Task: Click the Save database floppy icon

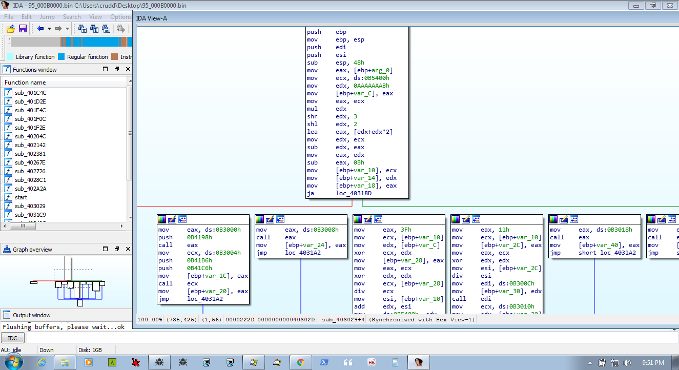Action: [x=23, y=29]
